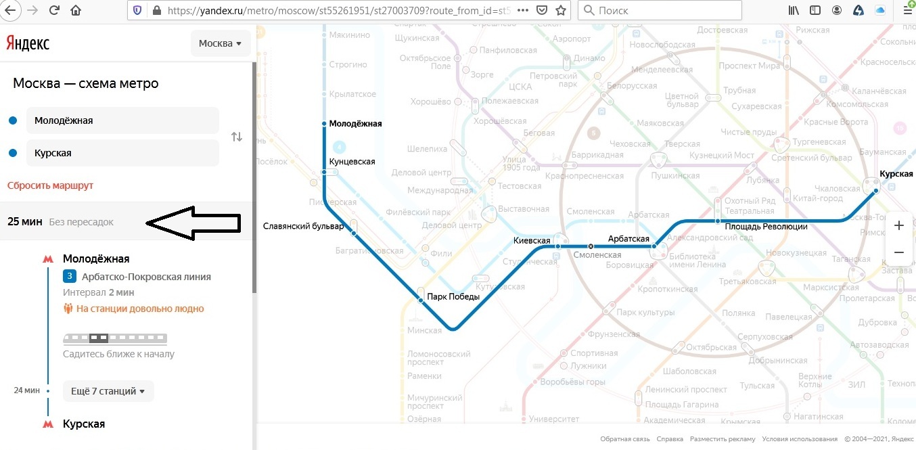
Task: Click the Молодёжная departure station field
Action: (x=122, y=120)
